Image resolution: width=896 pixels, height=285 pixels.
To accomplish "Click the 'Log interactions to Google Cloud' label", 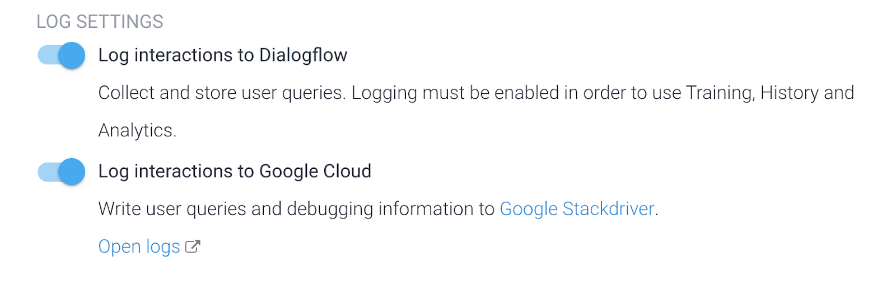I will [235, 172].
